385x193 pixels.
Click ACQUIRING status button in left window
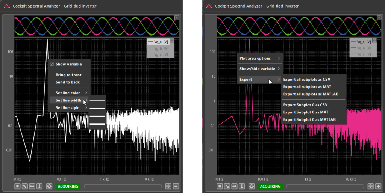pyautogui.click(x=68, y=186)
